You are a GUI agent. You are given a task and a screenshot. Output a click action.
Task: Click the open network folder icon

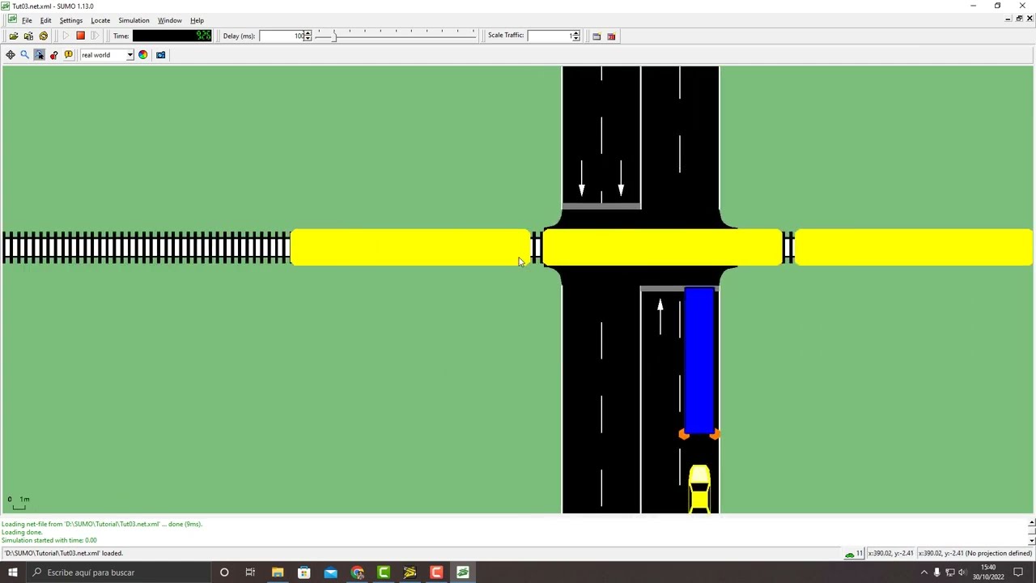point(28,36)
